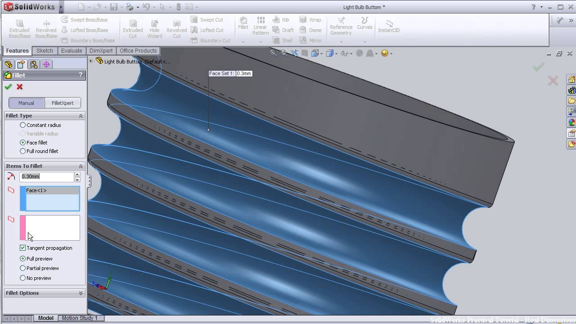Click the pink Face Set 2 selection box
This screenshot has height=324, width=576.
[x=50, y=228]
